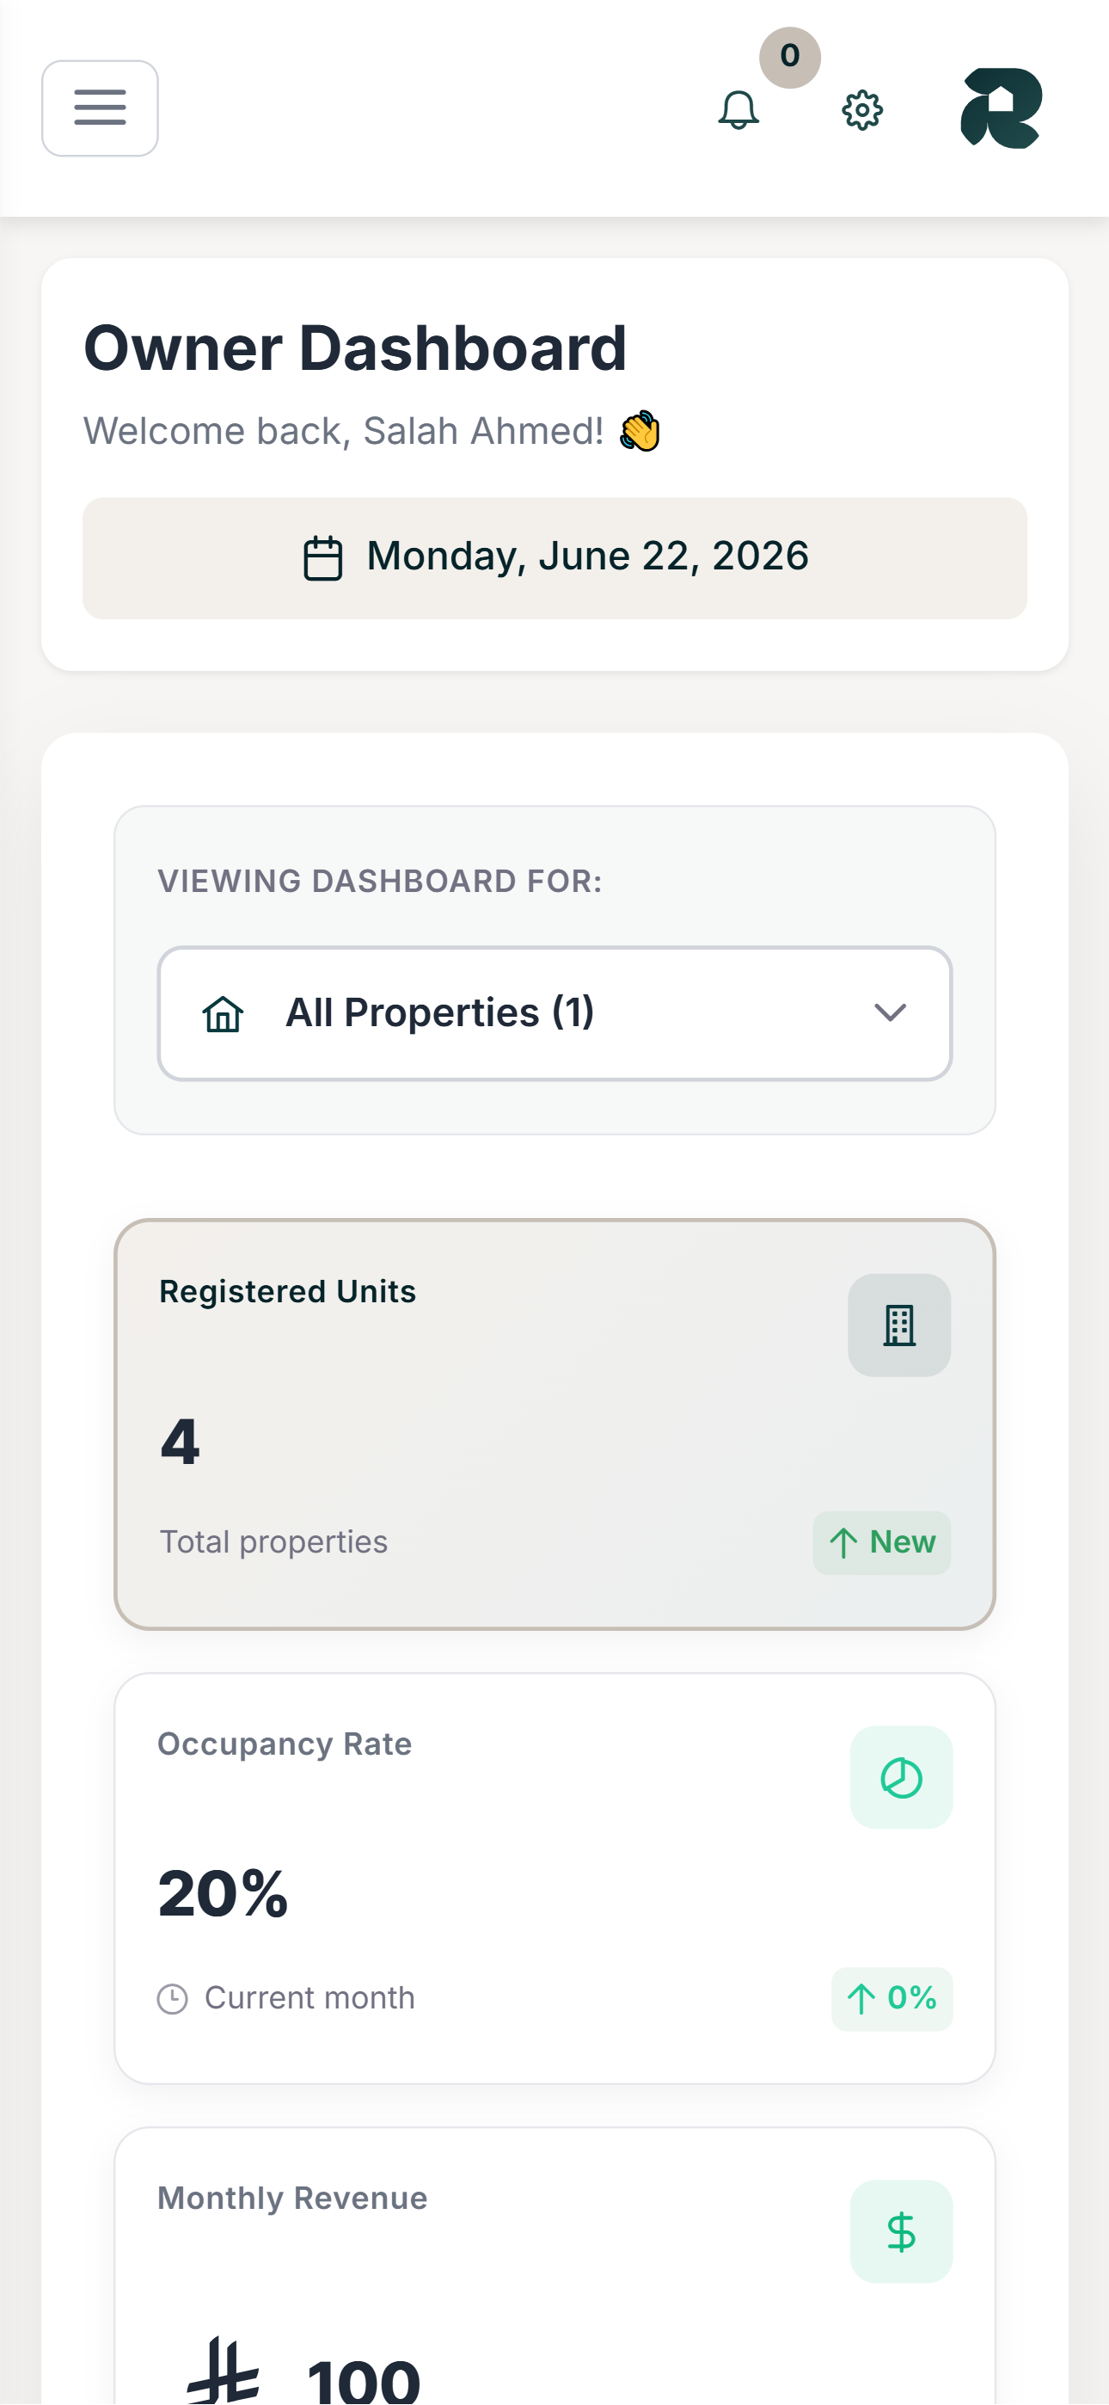Click the green New trend badge
The height and width of the screenshot is (2405, 1109).
click(x=881, y=1543)
